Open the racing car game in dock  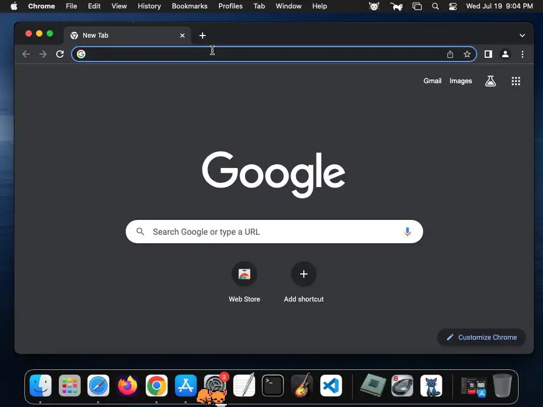402,386
